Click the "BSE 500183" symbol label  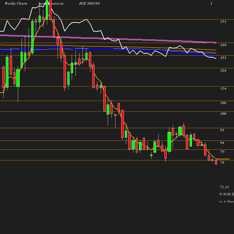click(x=89, y=3)
